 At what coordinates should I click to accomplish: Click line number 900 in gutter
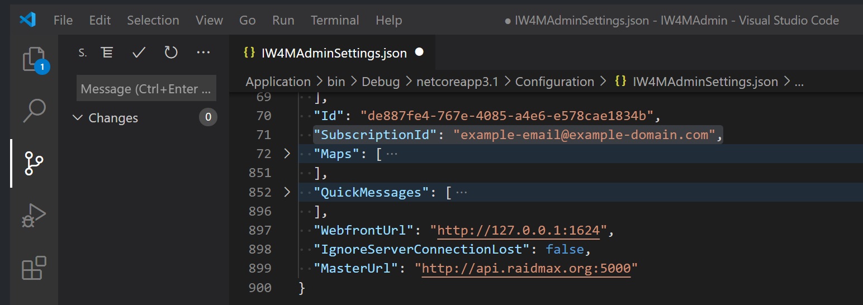(x=260, y=288)
